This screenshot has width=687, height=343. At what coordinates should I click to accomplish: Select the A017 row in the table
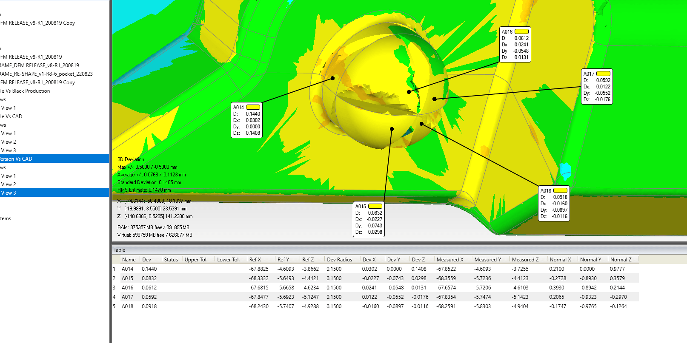[x=375, y=297]
